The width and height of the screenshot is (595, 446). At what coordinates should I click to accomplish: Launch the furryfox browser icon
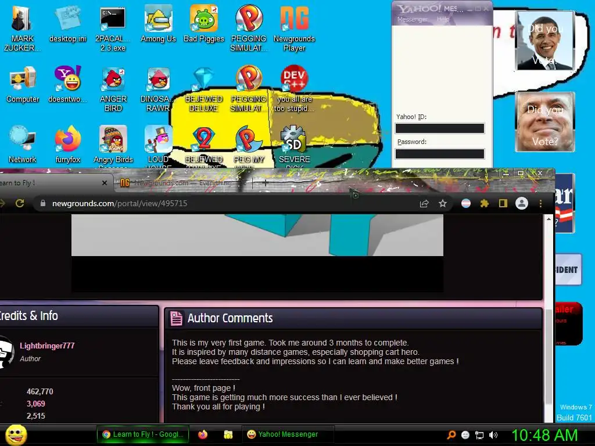[x=67, y=144]
